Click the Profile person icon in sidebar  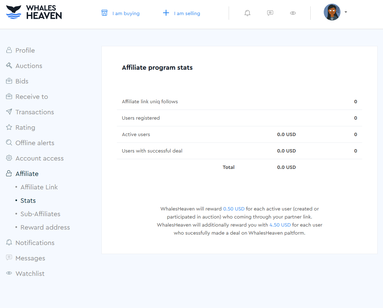9,50
